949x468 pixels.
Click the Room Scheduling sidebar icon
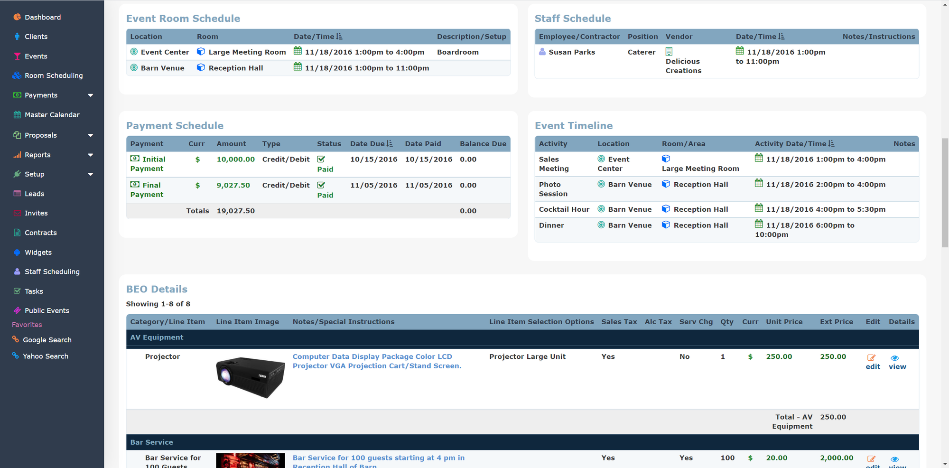tap(17, 75)
